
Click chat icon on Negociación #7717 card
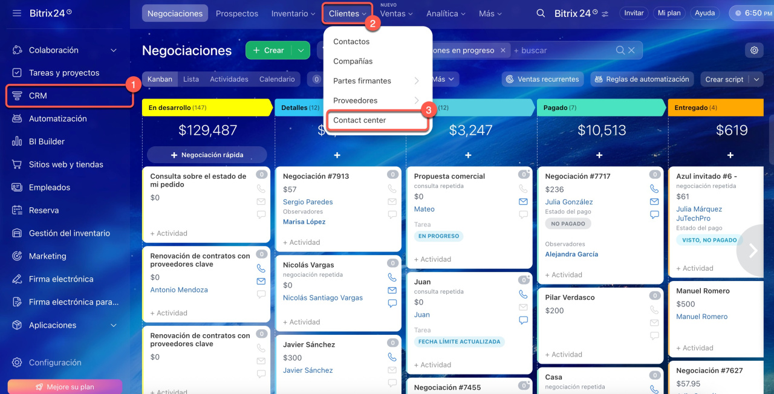[x=654, y=215]
